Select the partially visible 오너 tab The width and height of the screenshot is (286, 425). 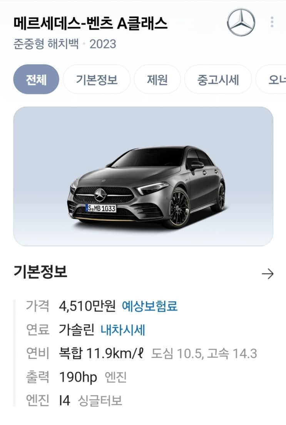(271, 79)
